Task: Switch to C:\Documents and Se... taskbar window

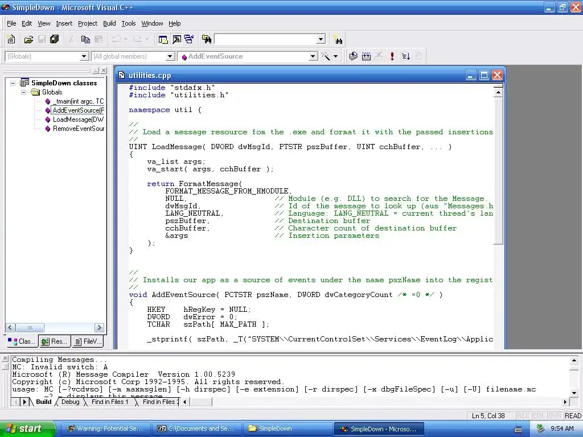Action: [197, 429]
